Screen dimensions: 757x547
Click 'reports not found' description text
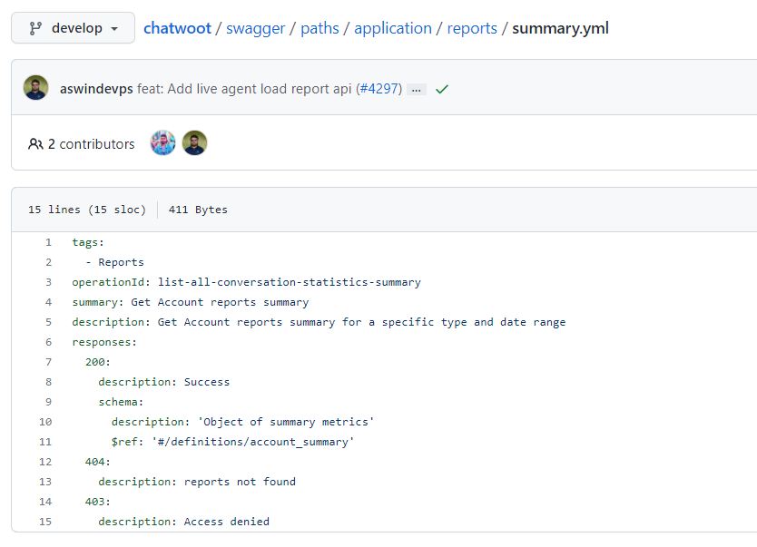(240, 482)
